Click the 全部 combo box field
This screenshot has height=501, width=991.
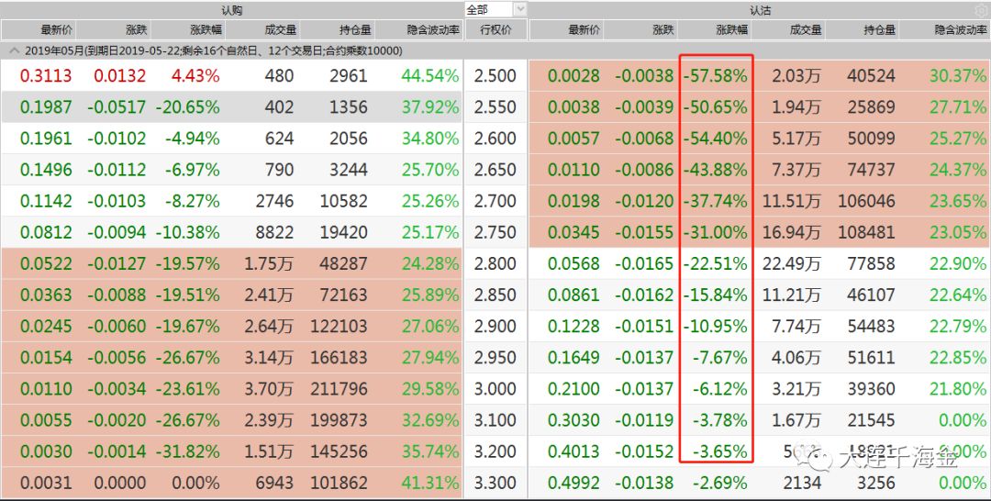pos(495,9)
